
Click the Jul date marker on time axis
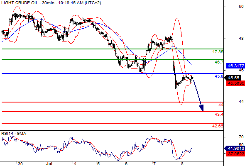pos(49,164)
